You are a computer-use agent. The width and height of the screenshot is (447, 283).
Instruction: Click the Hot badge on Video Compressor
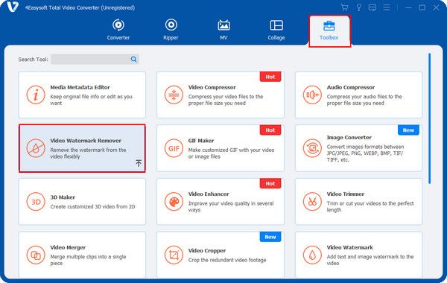[270, 77]
